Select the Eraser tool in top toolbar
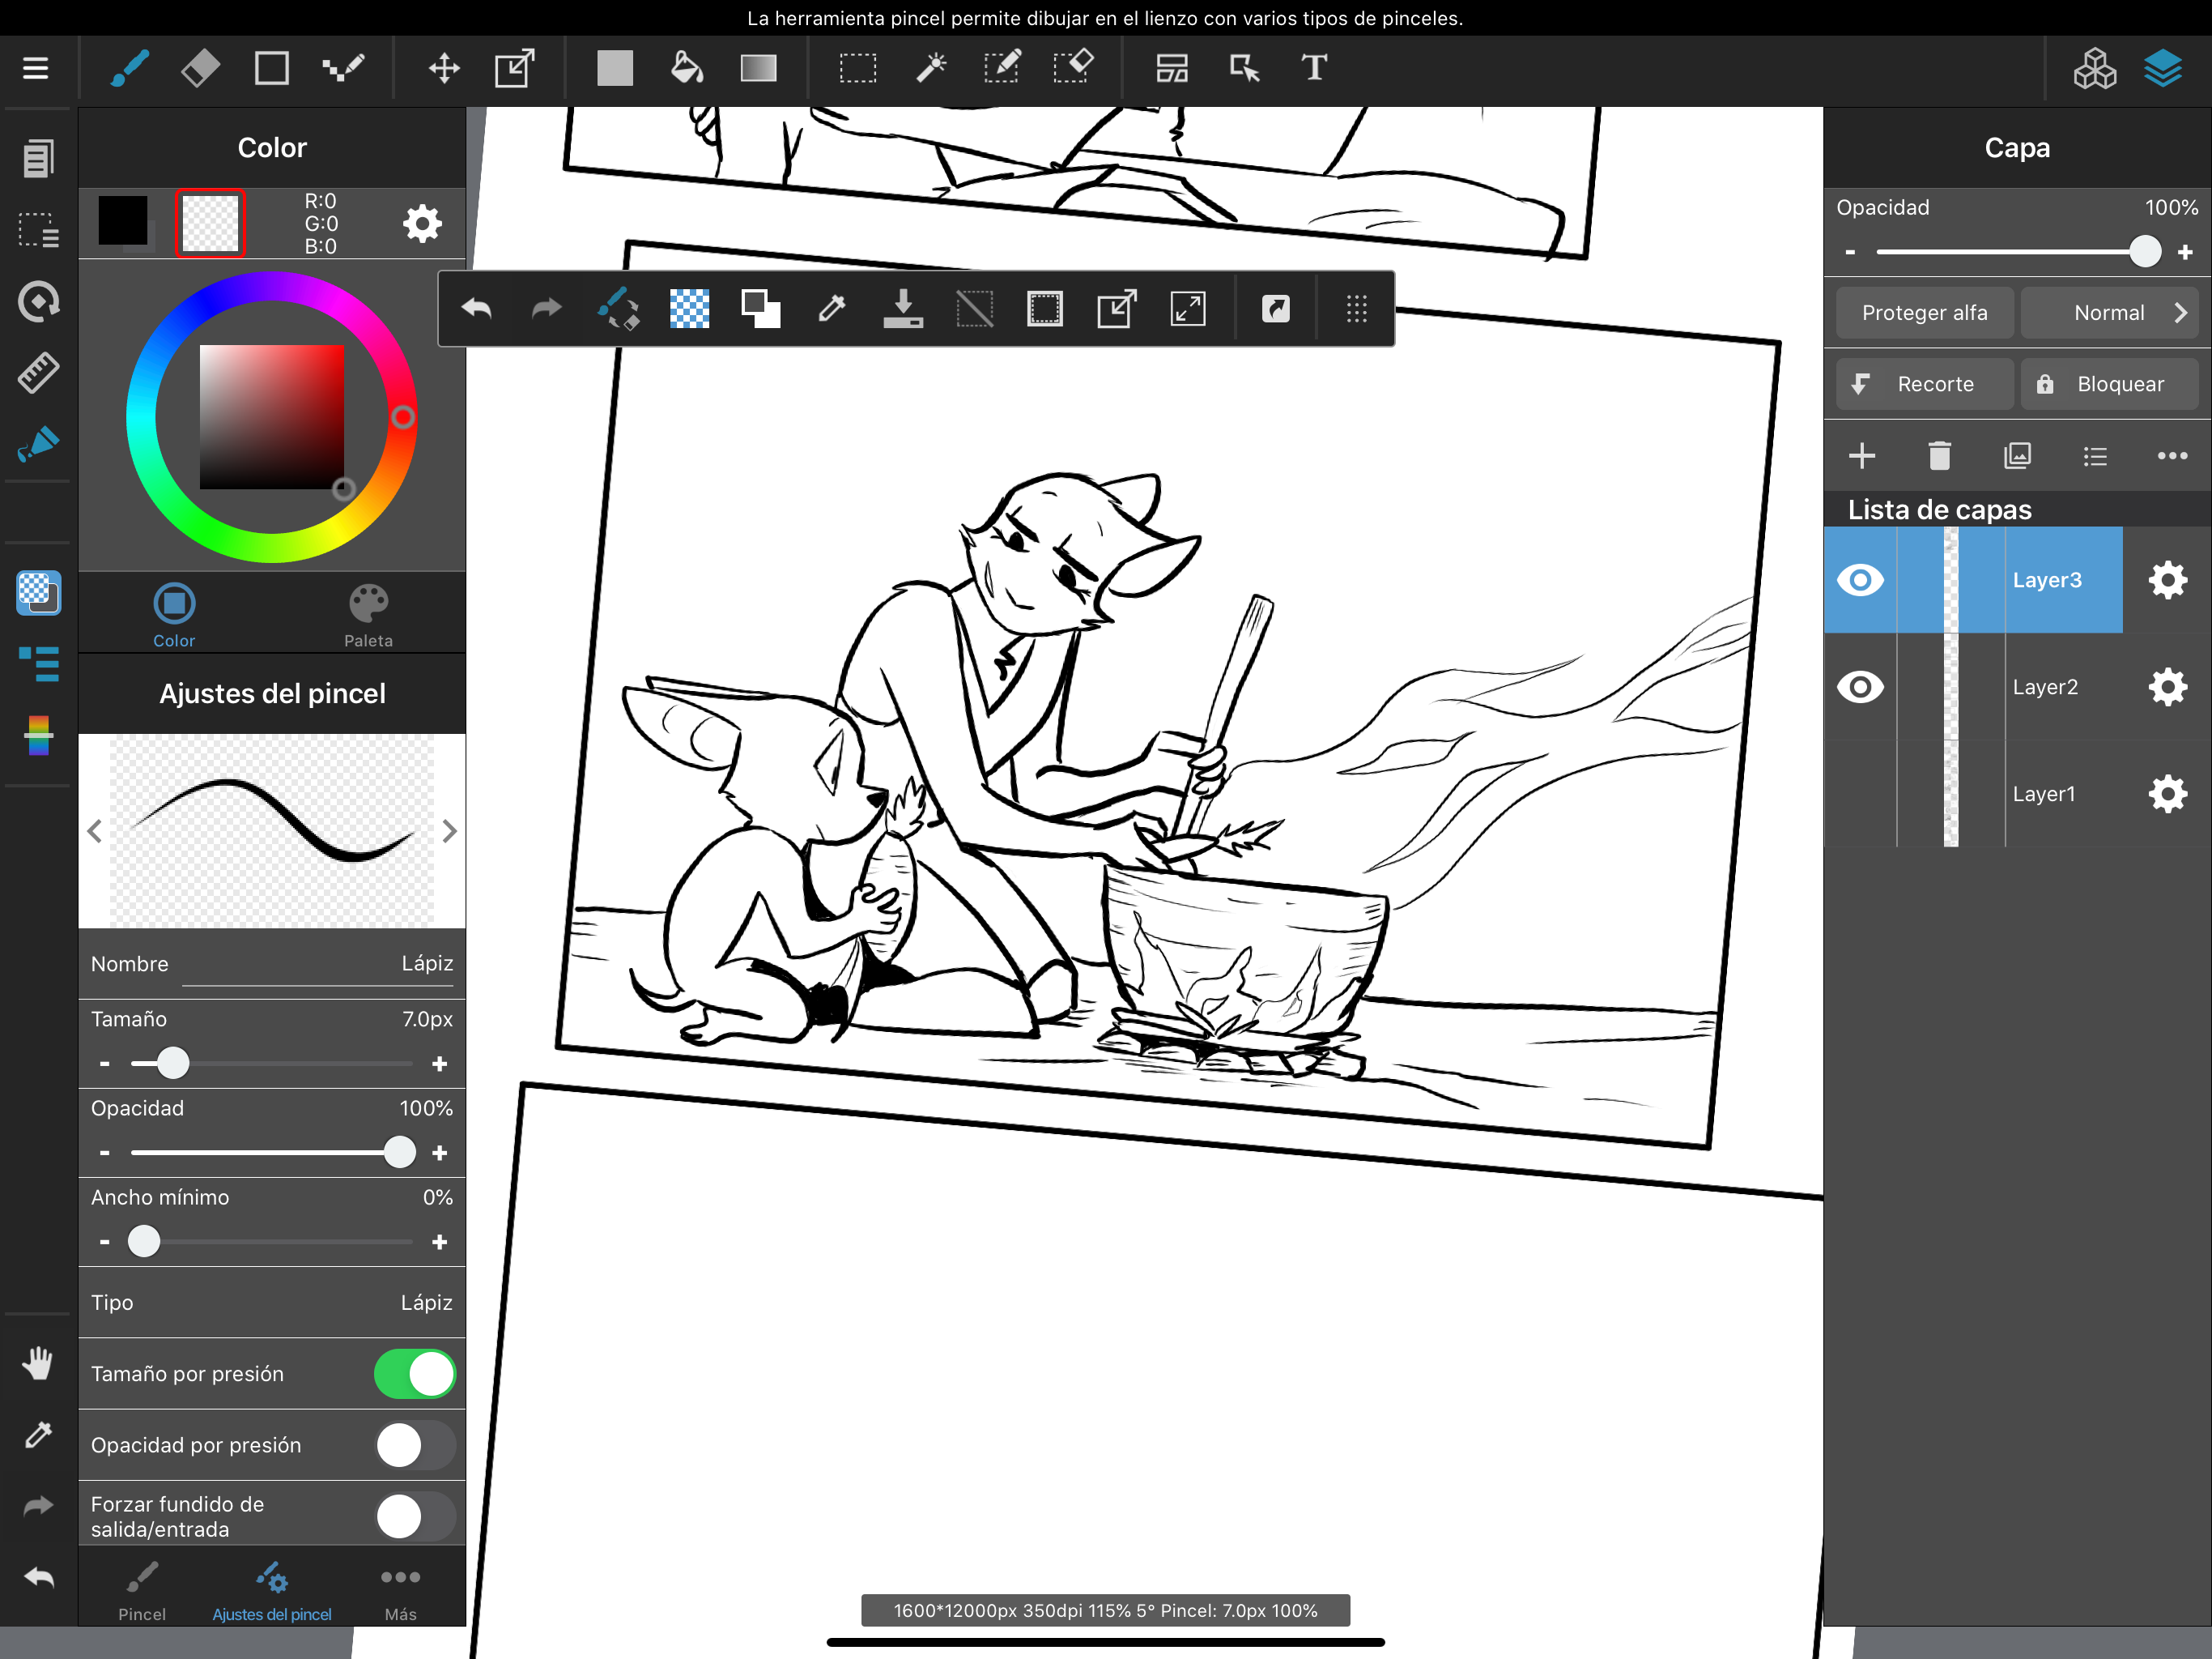Screen dimensions: 2212x1659 200,68
